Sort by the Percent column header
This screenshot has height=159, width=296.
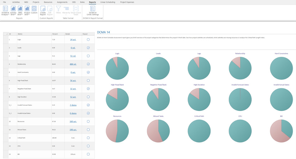click(x=58, y=34)
